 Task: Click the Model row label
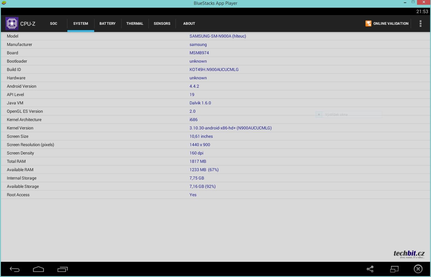(13, 36)
